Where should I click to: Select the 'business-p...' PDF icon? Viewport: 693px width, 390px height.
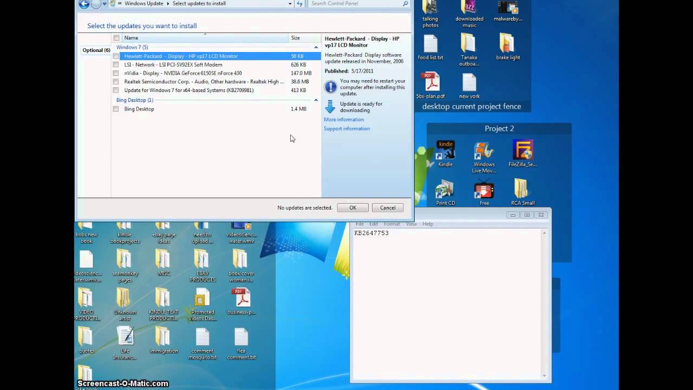point(241,302)
